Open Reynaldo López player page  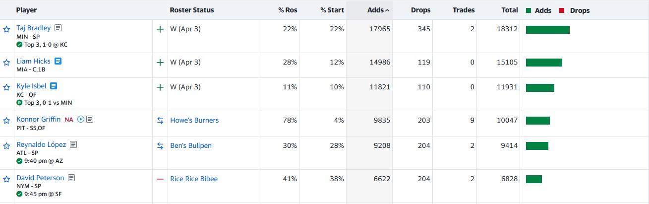pyautogui.click(x=41, y=144)
